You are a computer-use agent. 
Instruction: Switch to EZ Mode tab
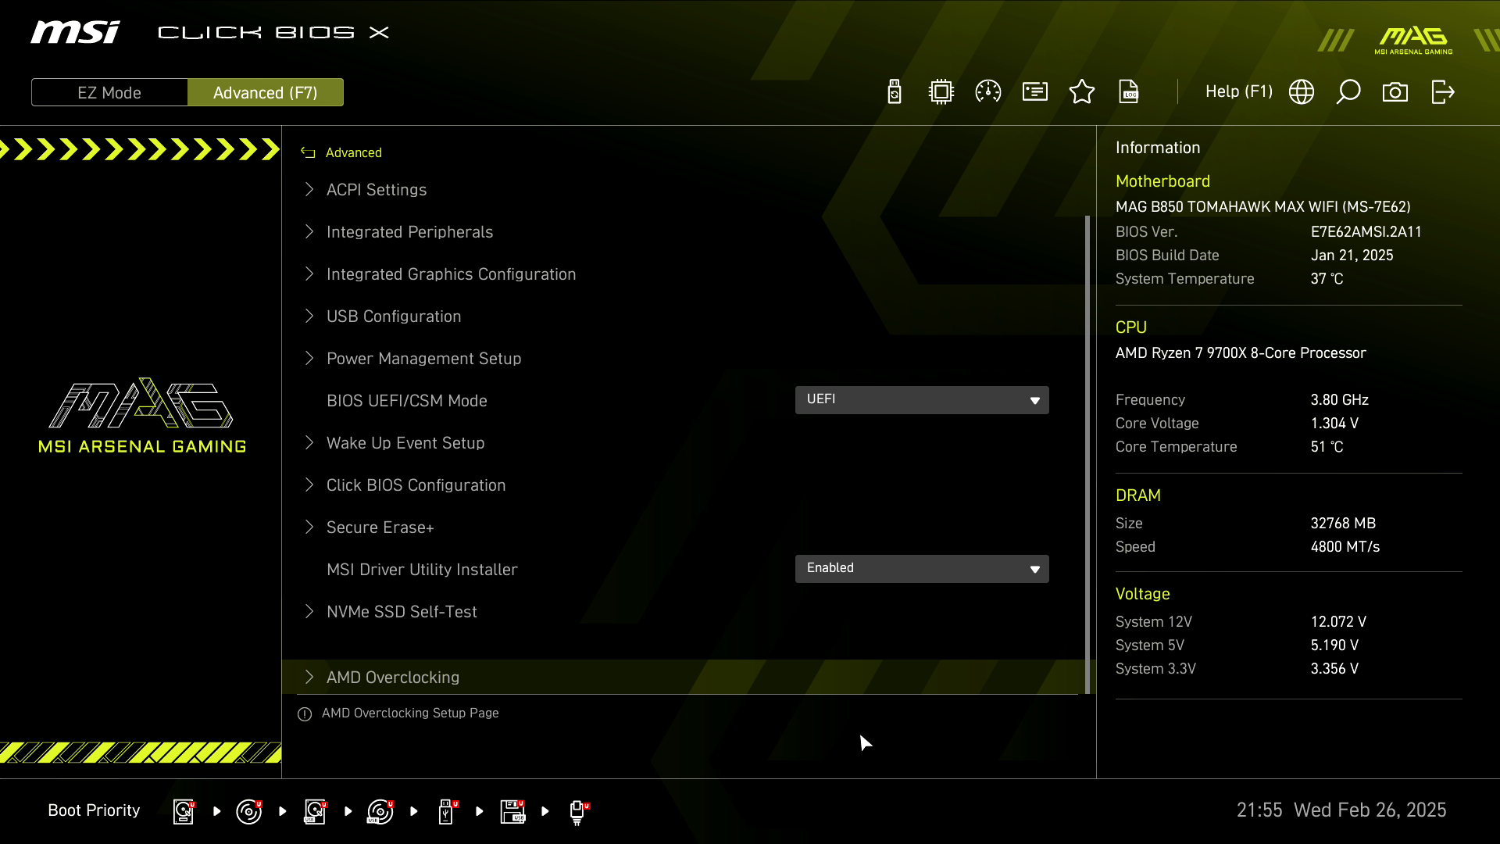click(x=109, y=92)
